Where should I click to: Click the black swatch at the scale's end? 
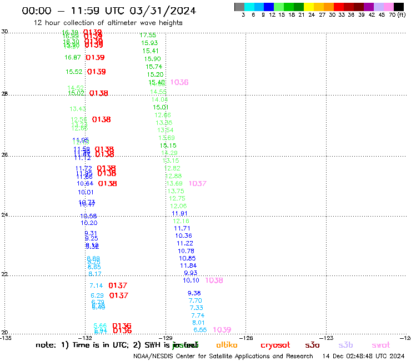398,7
